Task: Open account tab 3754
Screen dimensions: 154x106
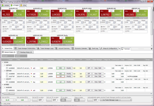Action: point(23,5)
